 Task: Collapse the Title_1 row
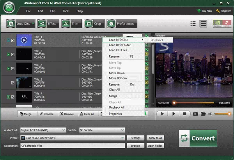click(x=9, y=40)
